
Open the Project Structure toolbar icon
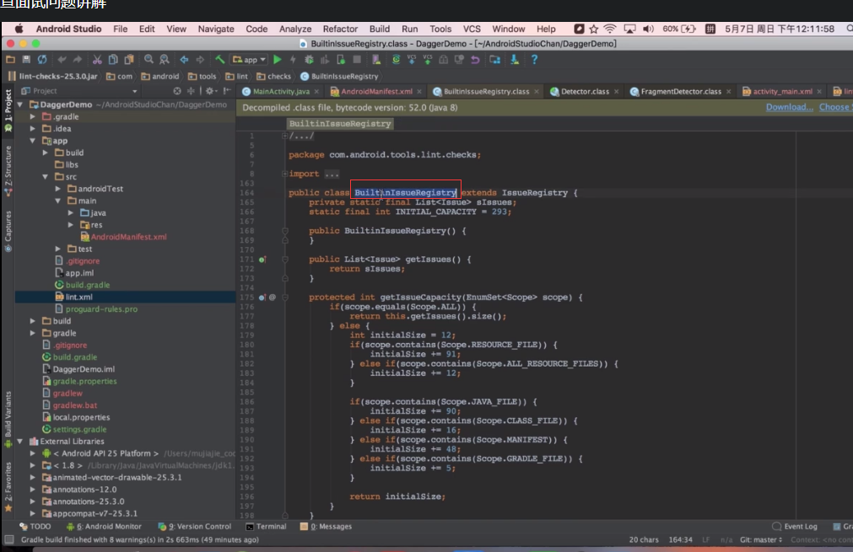[x=495, y=60]
